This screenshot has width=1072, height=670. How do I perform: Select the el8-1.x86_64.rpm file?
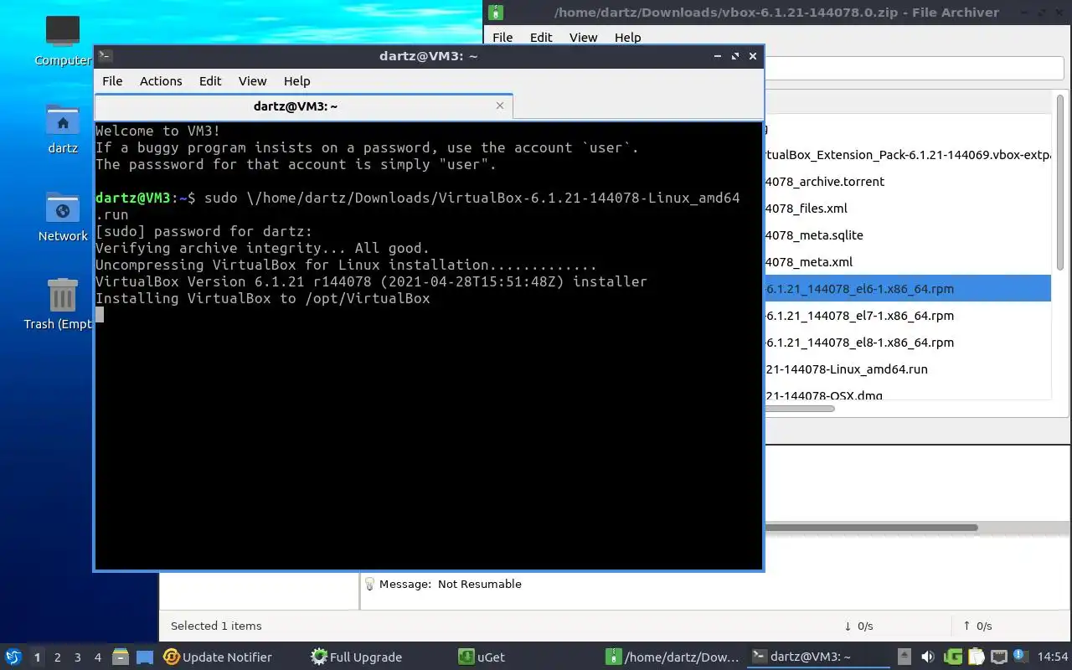pyautogui.click(x=908, y=343)
